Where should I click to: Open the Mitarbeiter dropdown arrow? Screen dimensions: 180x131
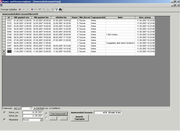tap(41, 120)
